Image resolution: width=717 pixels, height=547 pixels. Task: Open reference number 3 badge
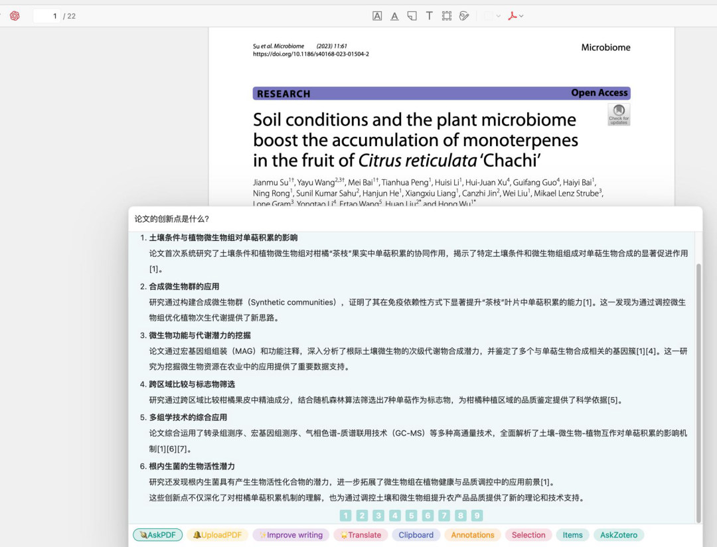tap(378, 515)
